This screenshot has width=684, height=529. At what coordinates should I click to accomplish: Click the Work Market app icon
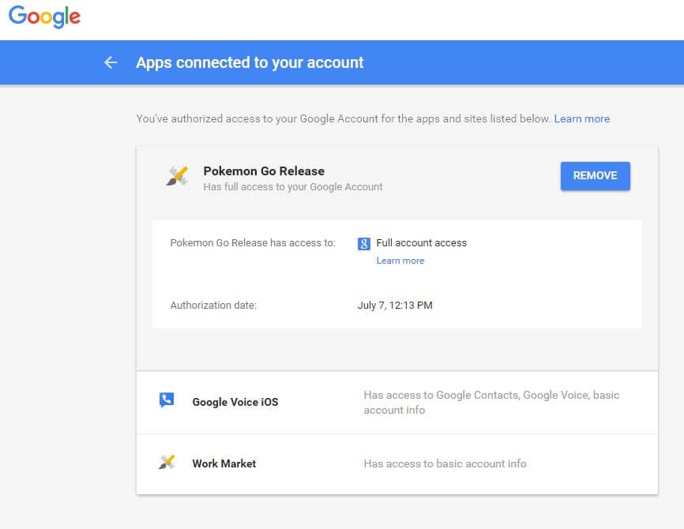tap(167, 462)
